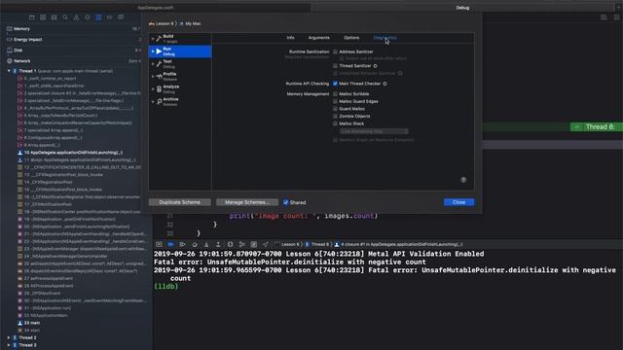The width and height of the screenshot is (623, 350).
Task: Select the Debug navigator icon
Action: (x=98, y=17)
